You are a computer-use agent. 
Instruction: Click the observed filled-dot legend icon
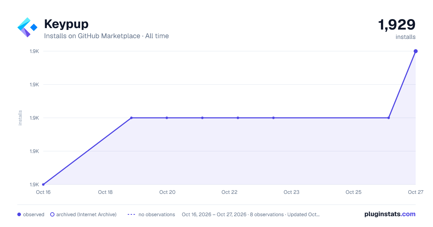19,214
